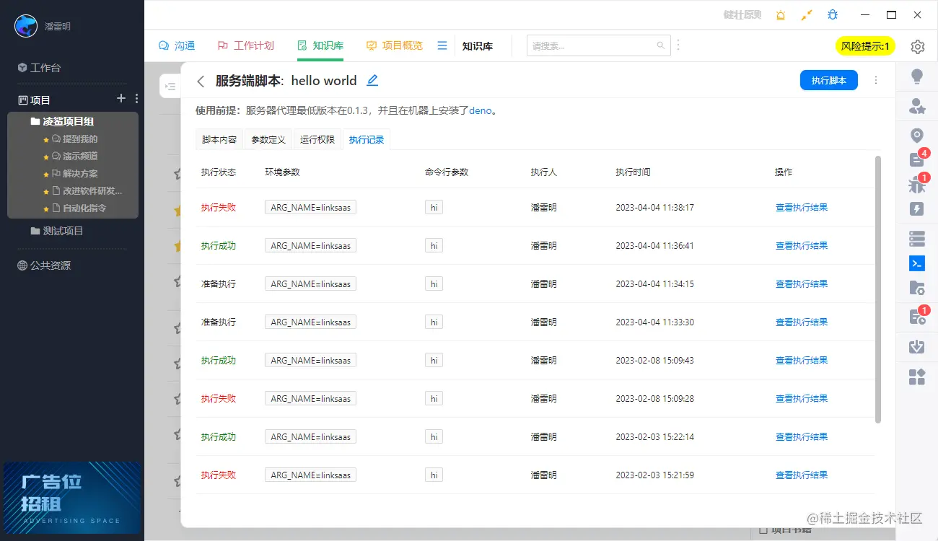The image size is (938, 541).
Task: Click the 健壮原则 text in title bar
Action: [742, 15]
